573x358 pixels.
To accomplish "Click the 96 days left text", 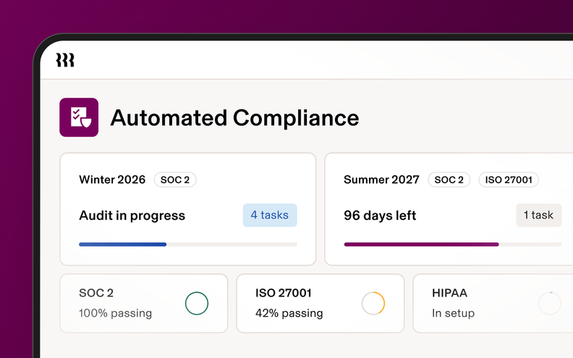I will click(x=380, y=216).
